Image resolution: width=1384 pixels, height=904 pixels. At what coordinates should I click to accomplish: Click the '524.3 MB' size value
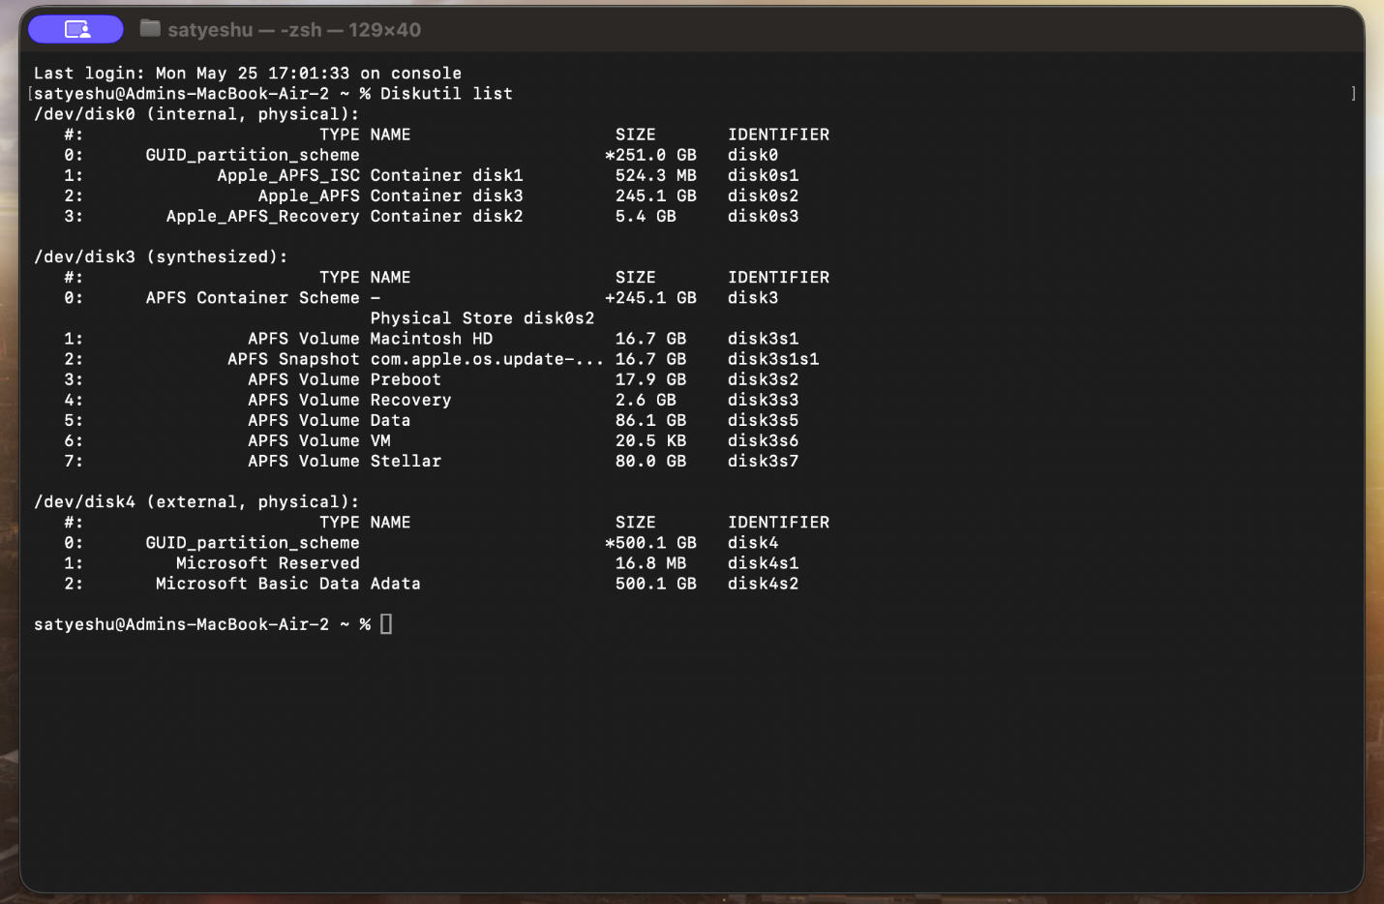pos(655,175)
